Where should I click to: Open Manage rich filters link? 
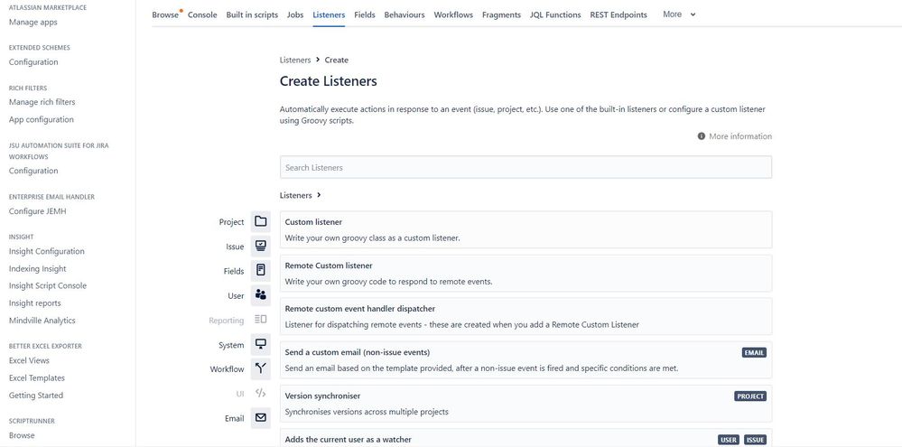coord(42,102)
